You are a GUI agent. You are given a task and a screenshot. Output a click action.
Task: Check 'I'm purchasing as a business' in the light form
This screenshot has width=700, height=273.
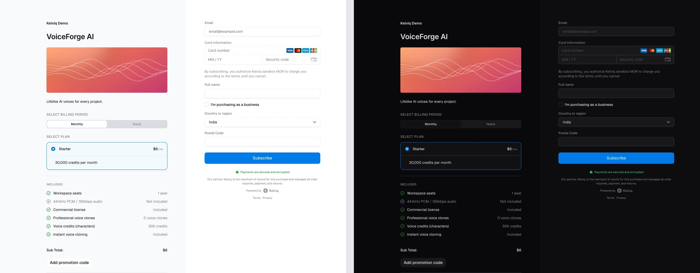(207, 105)
